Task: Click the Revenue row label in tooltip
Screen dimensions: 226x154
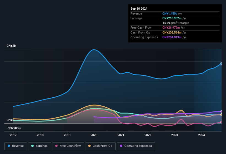Action: pos(136,13)
